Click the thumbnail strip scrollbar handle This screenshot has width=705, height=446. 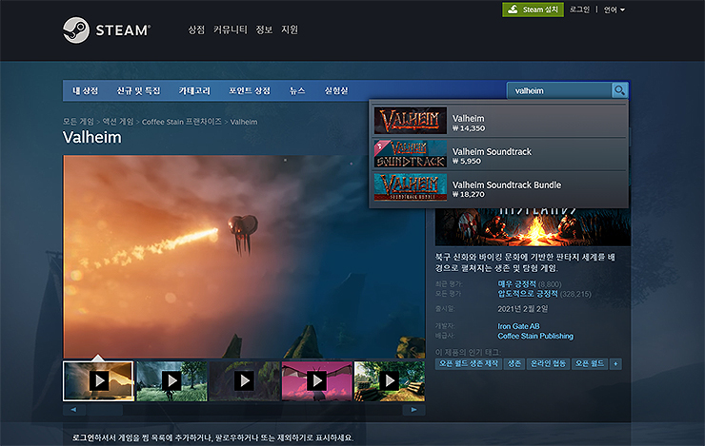coord(105,410)
